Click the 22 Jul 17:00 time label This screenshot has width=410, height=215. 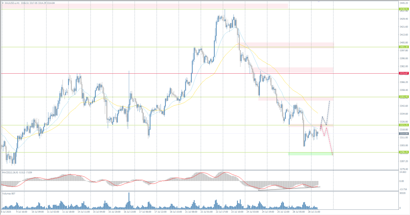pyautogui.click(x=221, y=212)
